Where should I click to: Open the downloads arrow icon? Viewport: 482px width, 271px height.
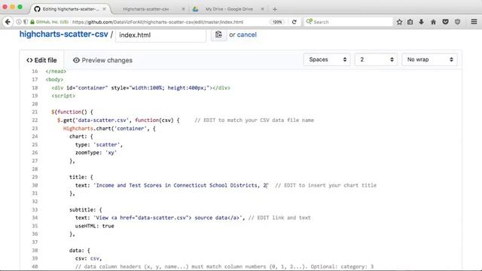point(422,22)
